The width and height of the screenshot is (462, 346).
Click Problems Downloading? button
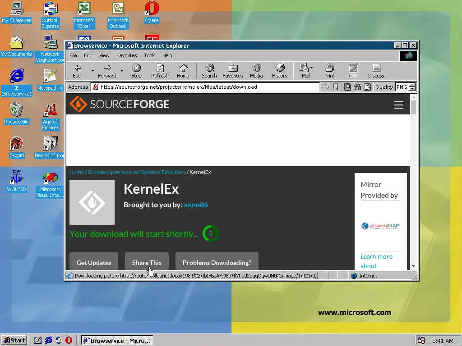pos(217,261)
